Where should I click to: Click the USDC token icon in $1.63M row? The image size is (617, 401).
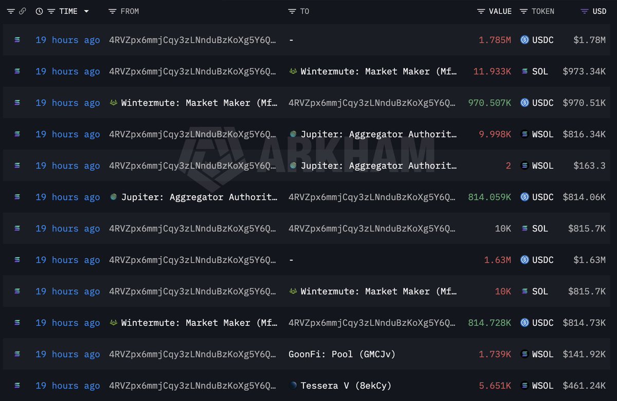coord(524,259)
